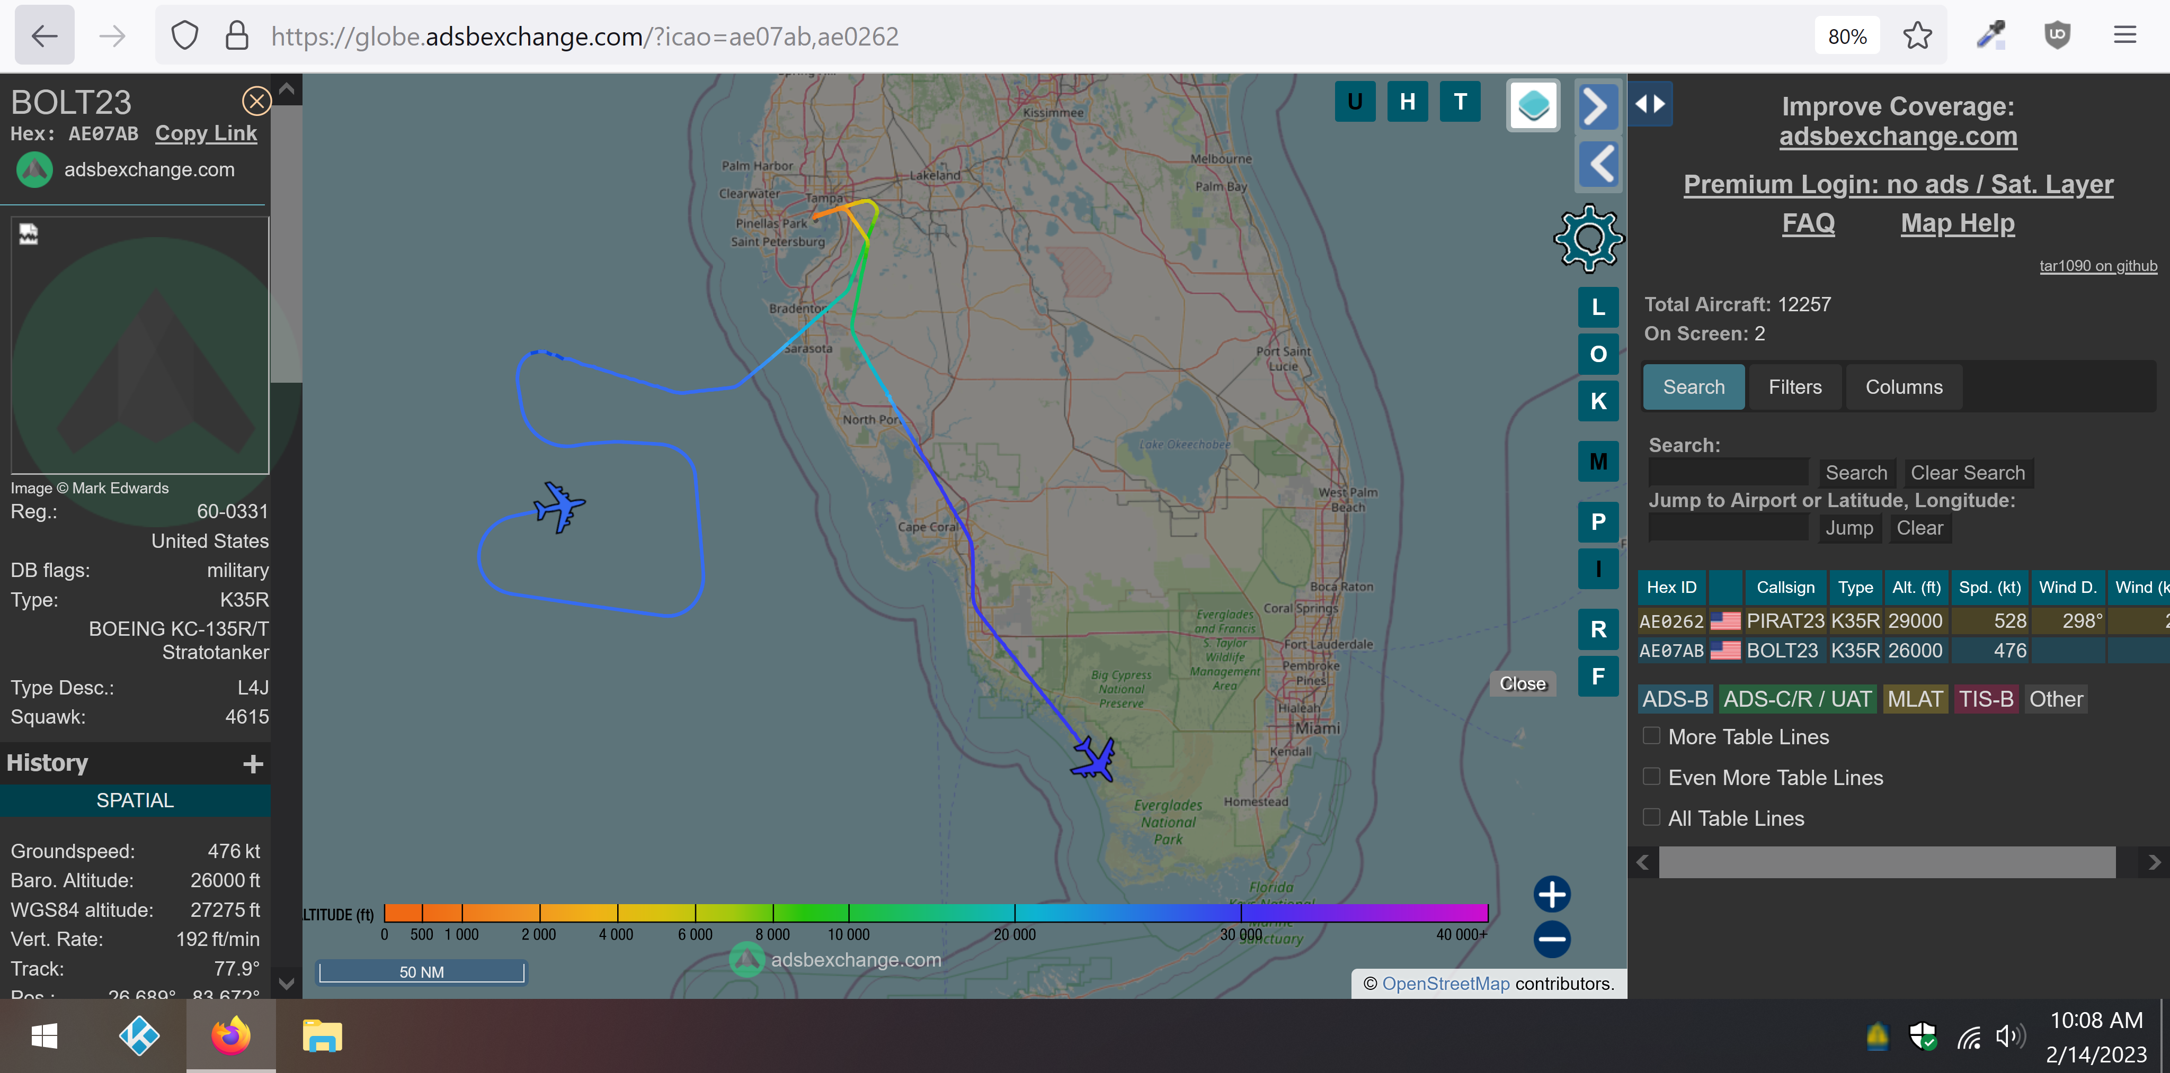This screenshot has height=1073, width=2170.
Task: Click the Search button beside the search field
Action: [x=1856, y=473]
